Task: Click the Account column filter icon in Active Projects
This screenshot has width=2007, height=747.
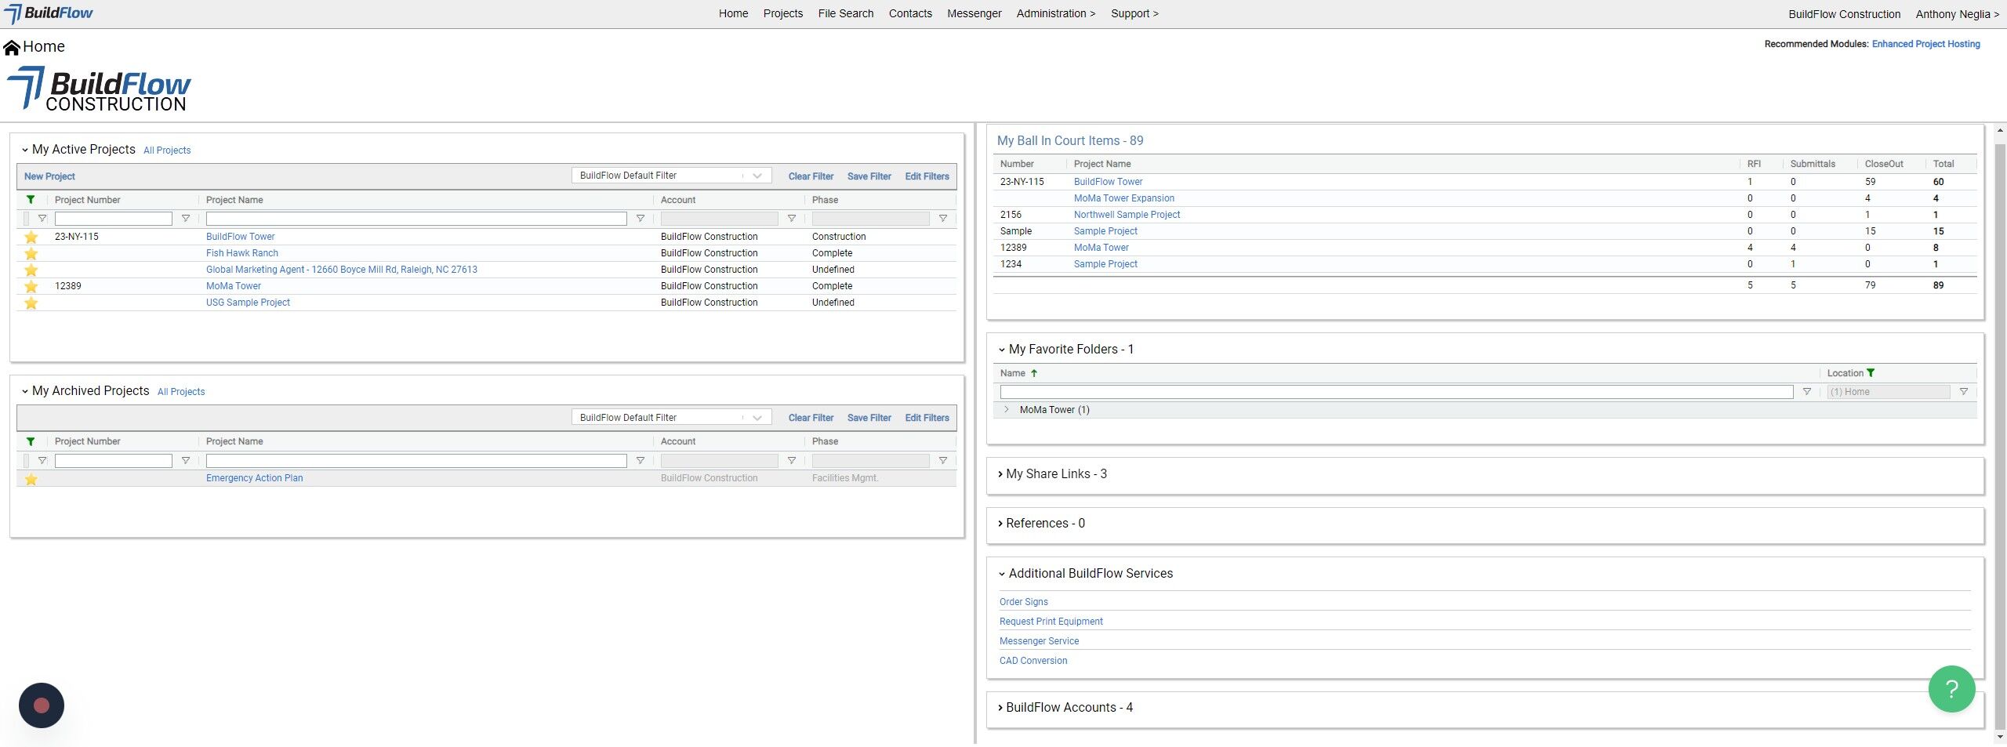Action: coord(791,219)
